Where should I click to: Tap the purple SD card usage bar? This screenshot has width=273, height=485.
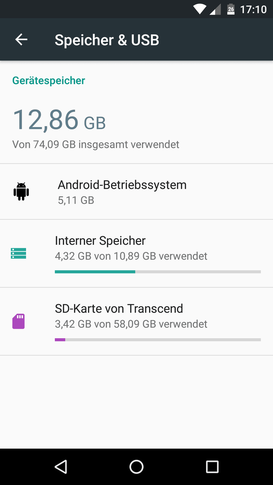(x=158, y=339)
